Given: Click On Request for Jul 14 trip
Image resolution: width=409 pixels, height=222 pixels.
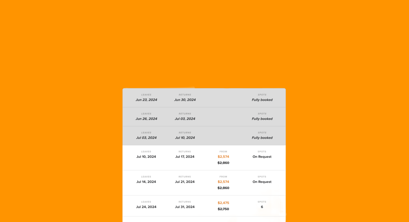Looking at the screenshot, I should click(x=262, y=182).
